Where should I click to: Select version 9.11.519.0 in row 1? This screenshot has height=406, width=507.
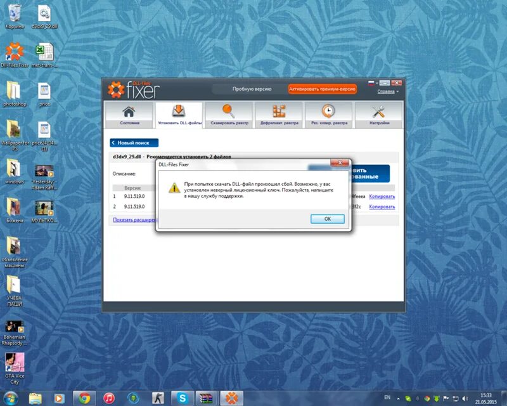point(134,196)
